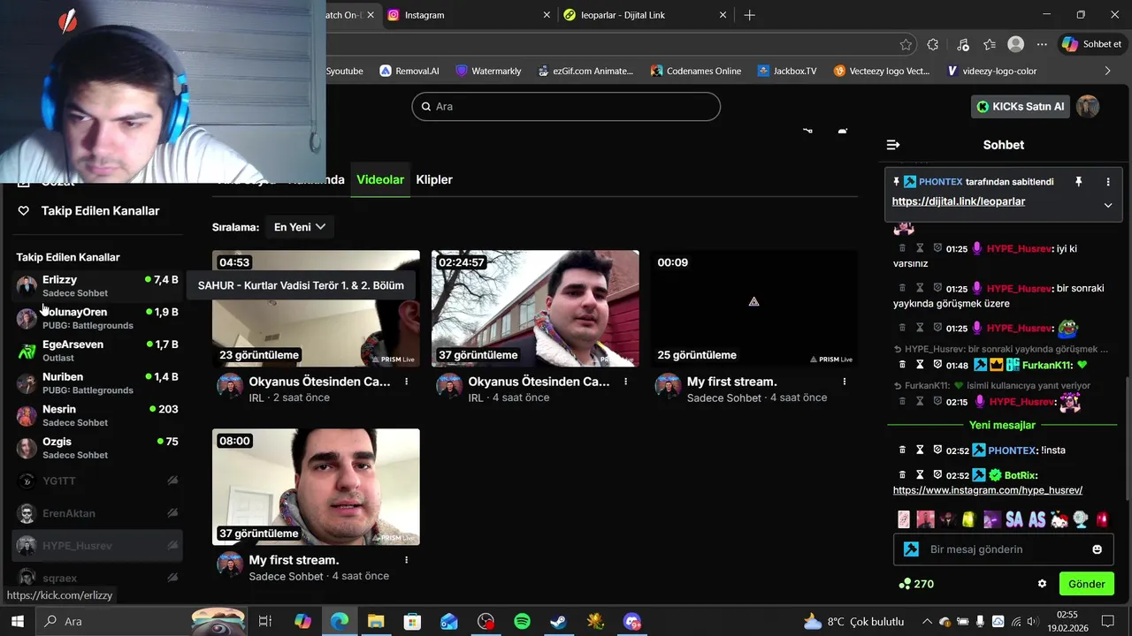Image resolution: width=1132 pixels, height=636 pixels.
Task: Open Steam from the taskbar
Action: pyautogui.click(x=559, y=621)
